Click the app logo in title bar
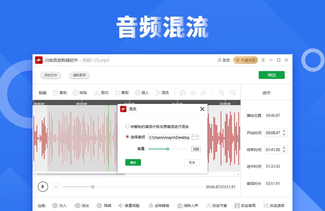Viewport: 325px width, 211px height. (39, 60)
